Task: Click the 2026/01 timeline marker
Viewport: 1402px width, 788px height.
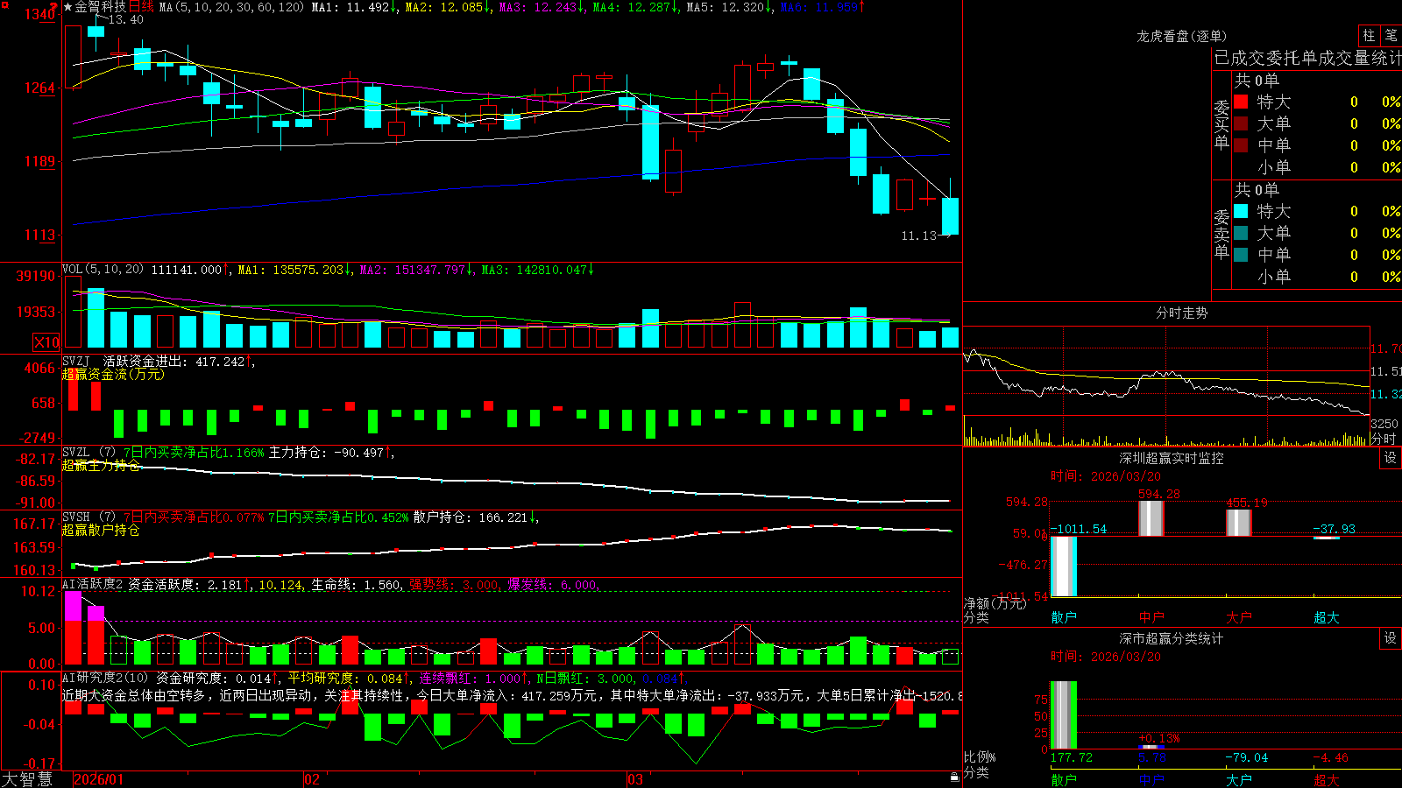Action: 98,779
